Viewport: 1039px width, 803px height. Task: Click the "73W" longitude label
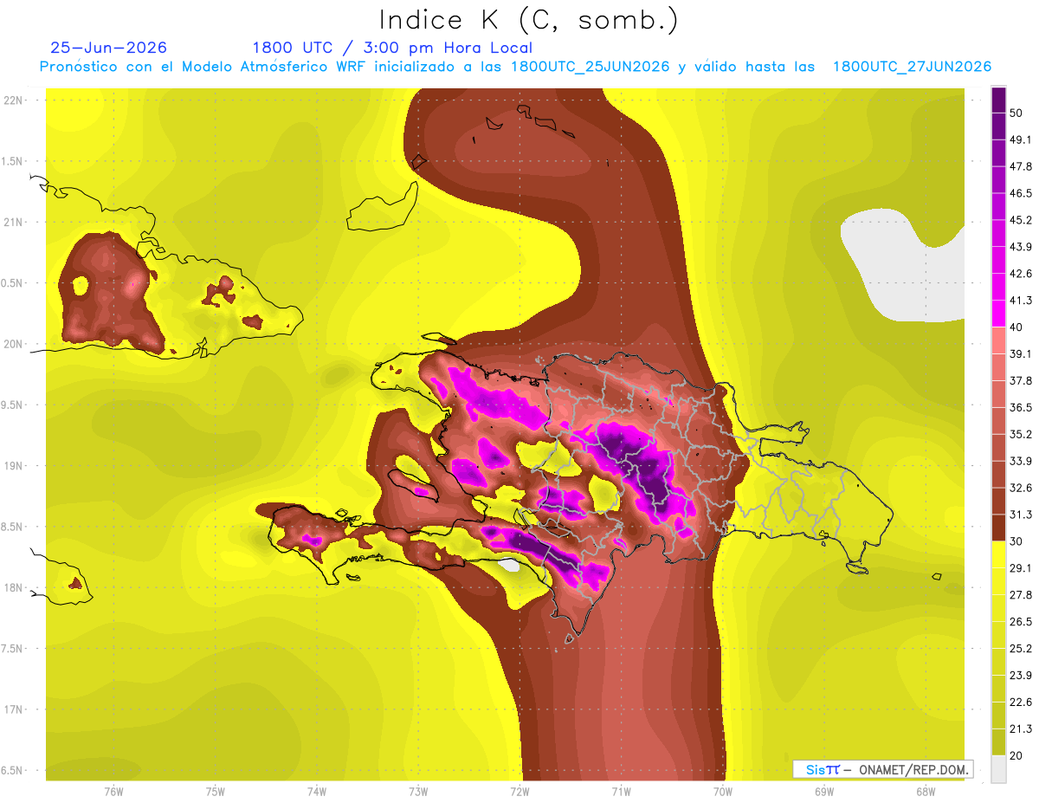(x=418, y=792)
